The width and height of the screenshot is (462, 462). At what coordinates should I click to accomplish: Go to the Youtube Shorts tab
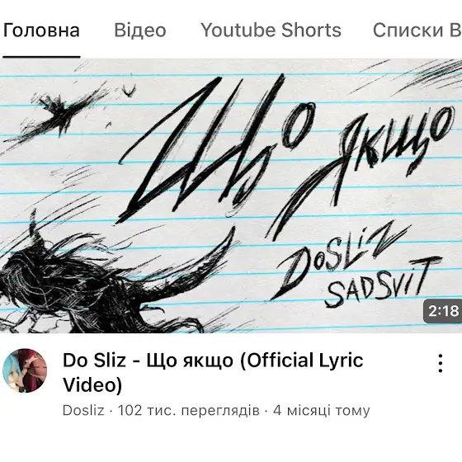271,30
